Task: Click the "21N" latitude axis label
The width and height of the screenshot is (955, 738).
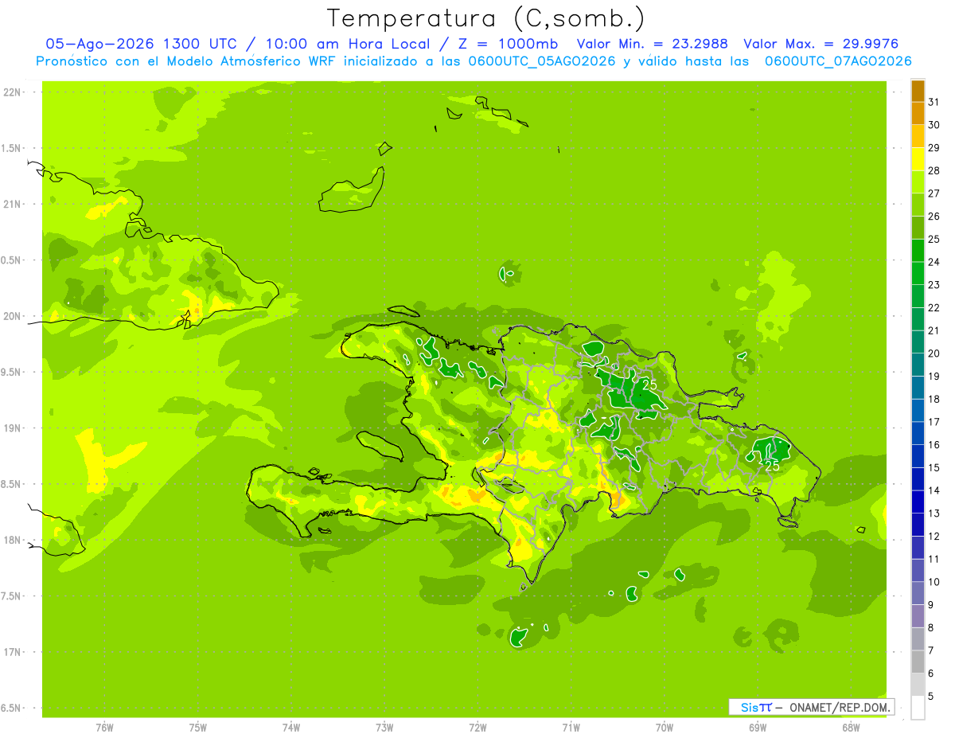Action: coord(11,204)
